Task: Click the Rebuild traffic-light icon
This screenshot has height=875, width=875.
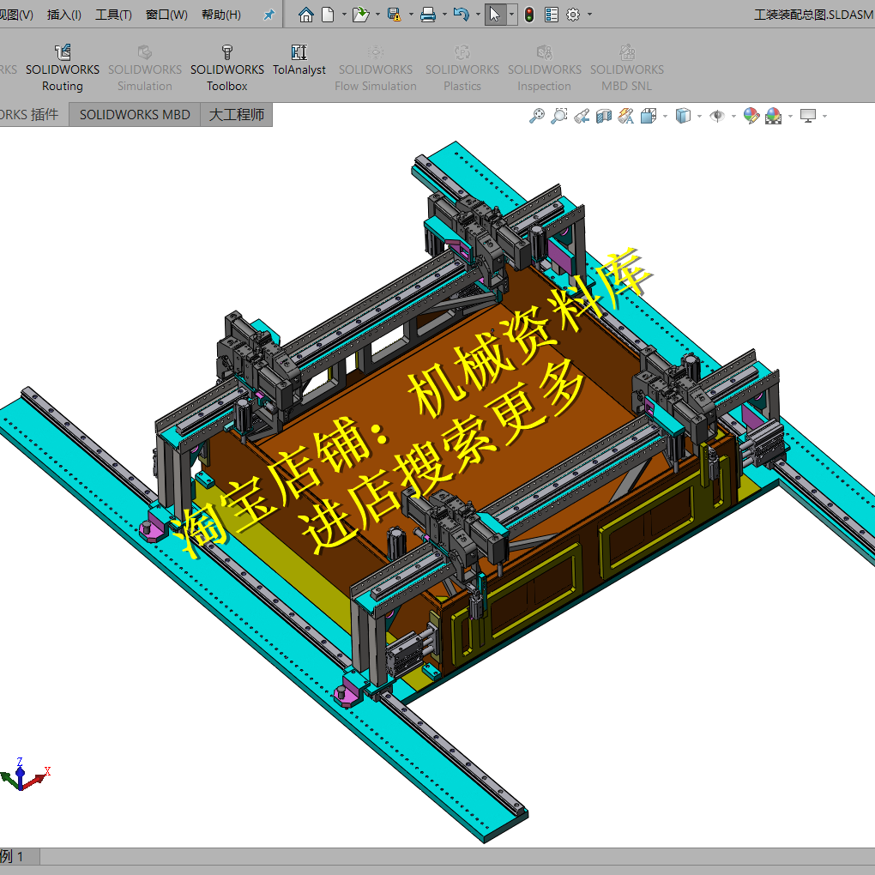Action: [x=529, y=14]
